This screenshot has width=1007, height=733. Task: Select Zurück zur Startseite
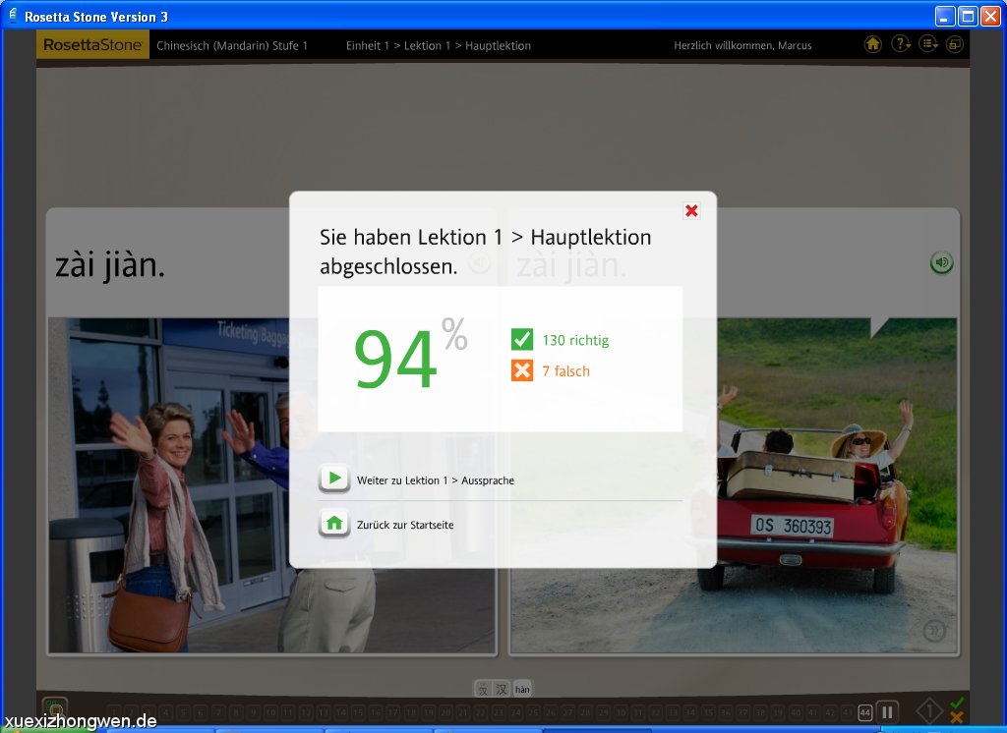405,525
